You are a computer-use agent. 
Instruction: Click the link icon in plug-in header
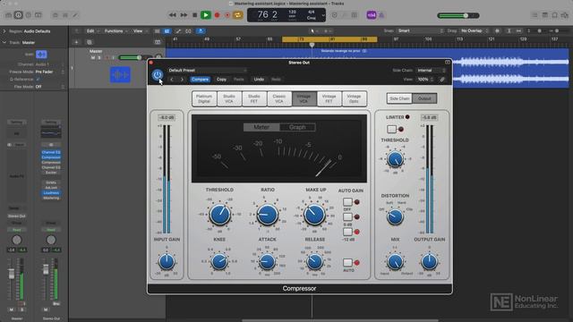tap(442, 80)
